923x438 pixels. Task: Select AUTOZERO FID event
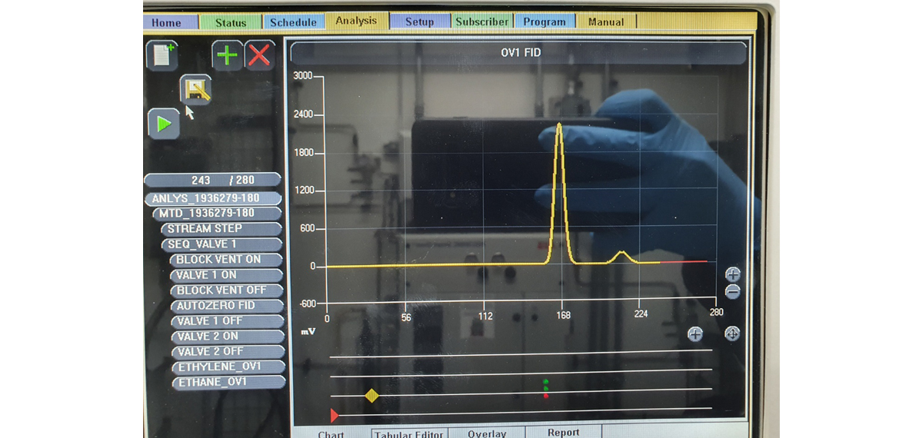tap(227, 306)
